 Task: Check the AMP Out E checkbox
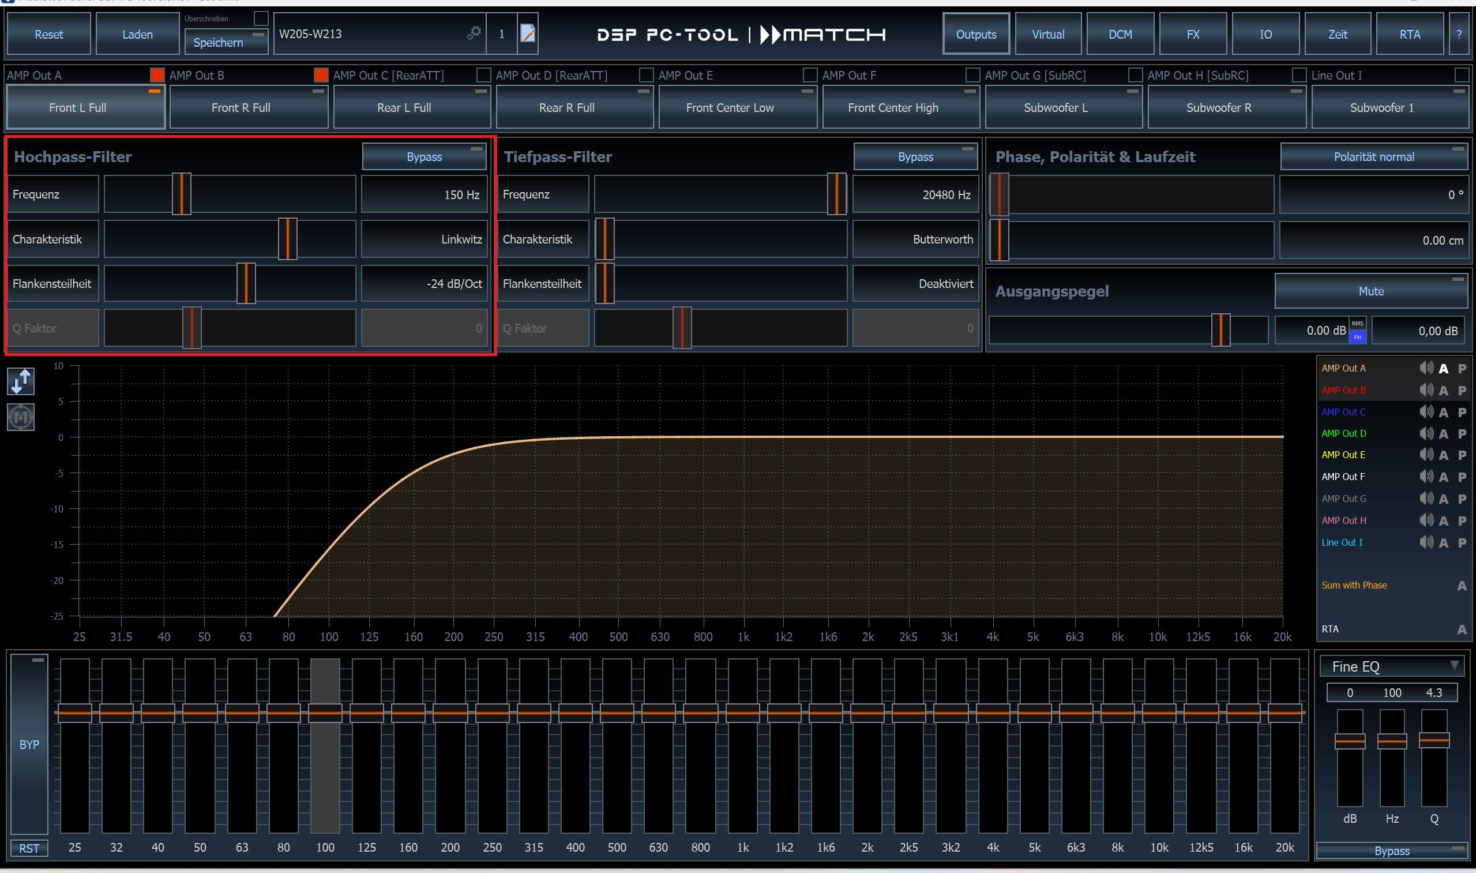[x=810, y=74]
